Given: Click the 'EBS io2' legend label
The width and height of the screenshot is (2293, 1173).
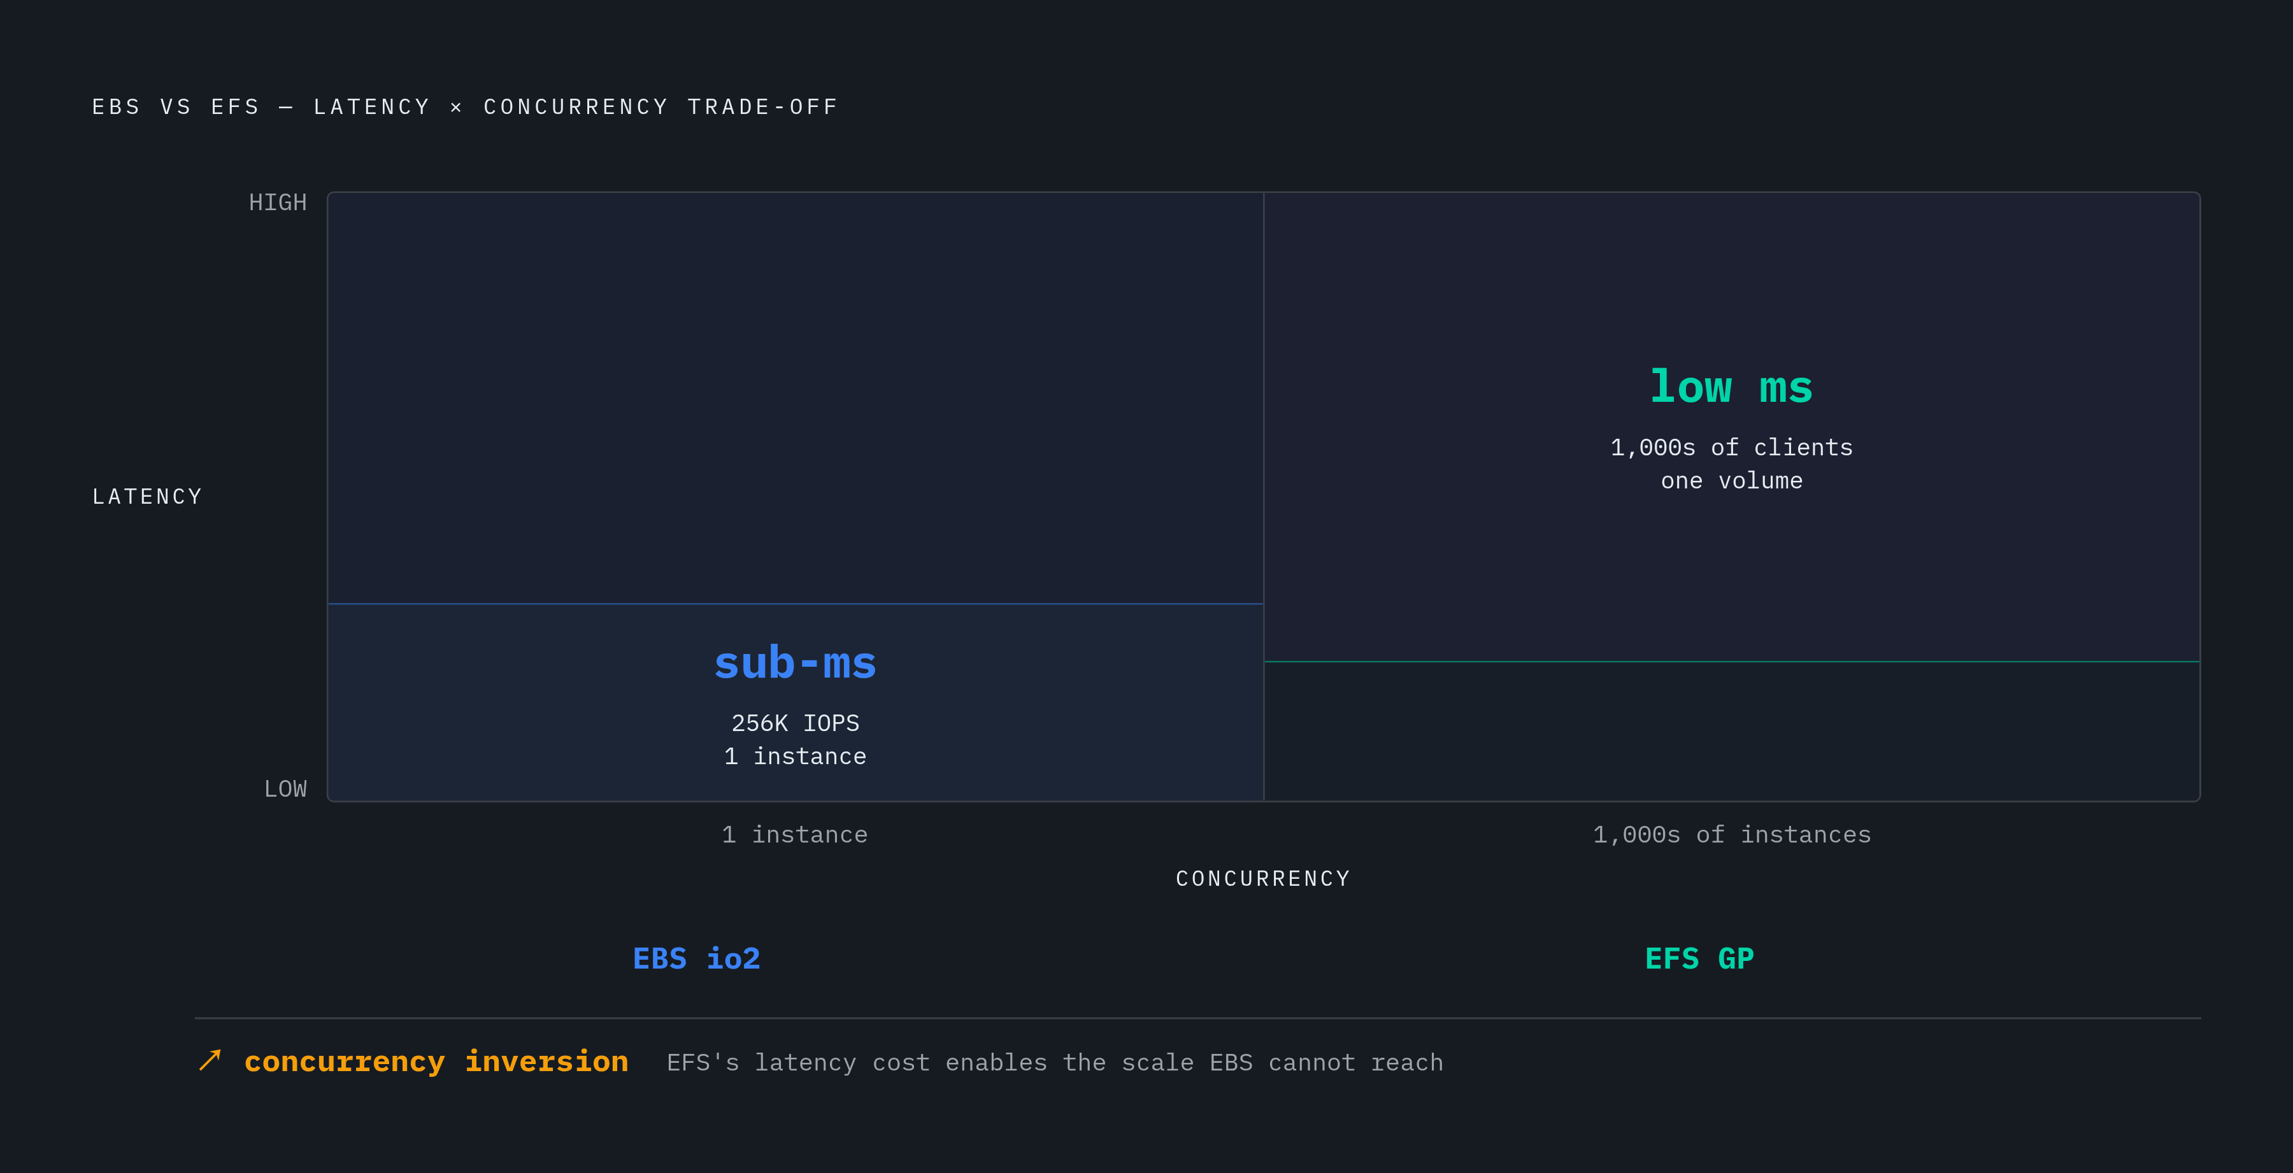Looking at the screenshot, I should click(696, 958).
